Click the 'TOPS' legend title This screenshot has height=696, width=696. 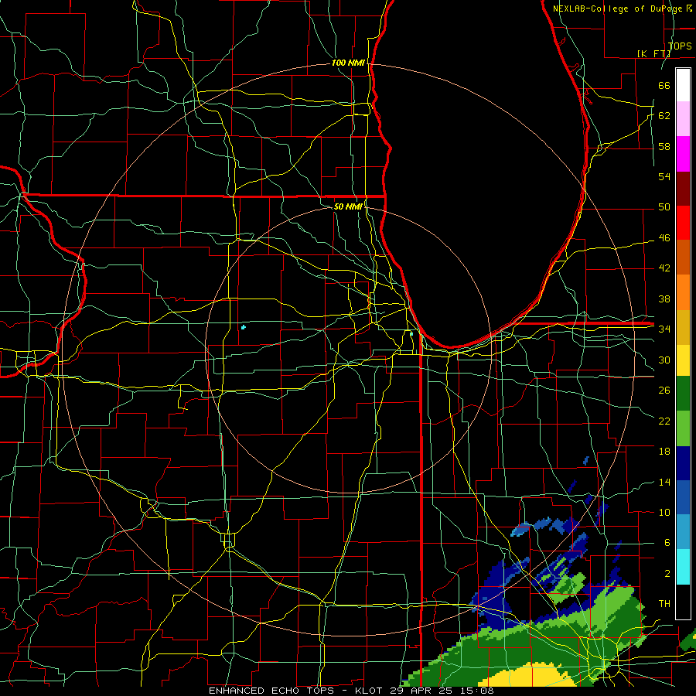coord(680,46)
